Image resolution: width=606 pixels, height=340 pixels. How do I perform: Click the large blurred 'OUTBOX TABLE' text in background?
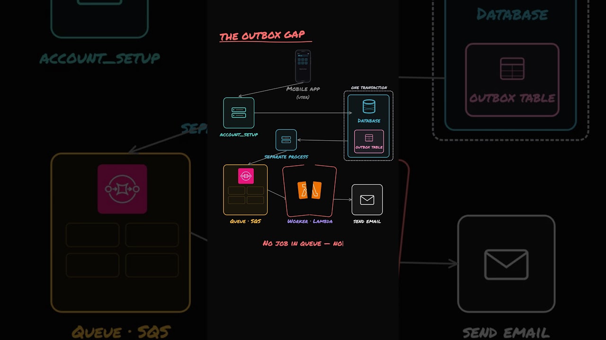pos(512,98)
